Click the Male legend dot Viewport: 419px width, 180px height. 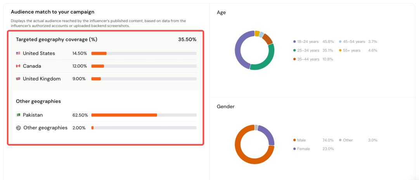294,140
